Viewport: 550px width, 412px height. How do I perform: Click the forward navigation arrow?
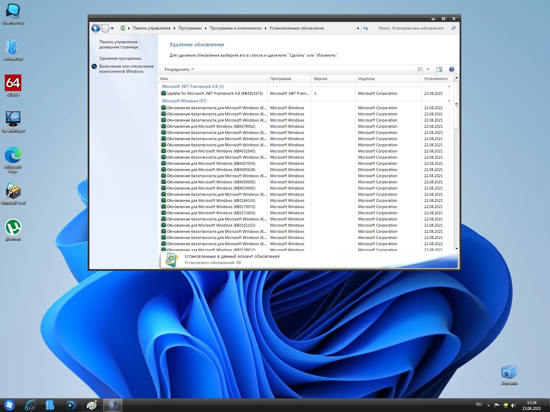(x=105, y=28)
